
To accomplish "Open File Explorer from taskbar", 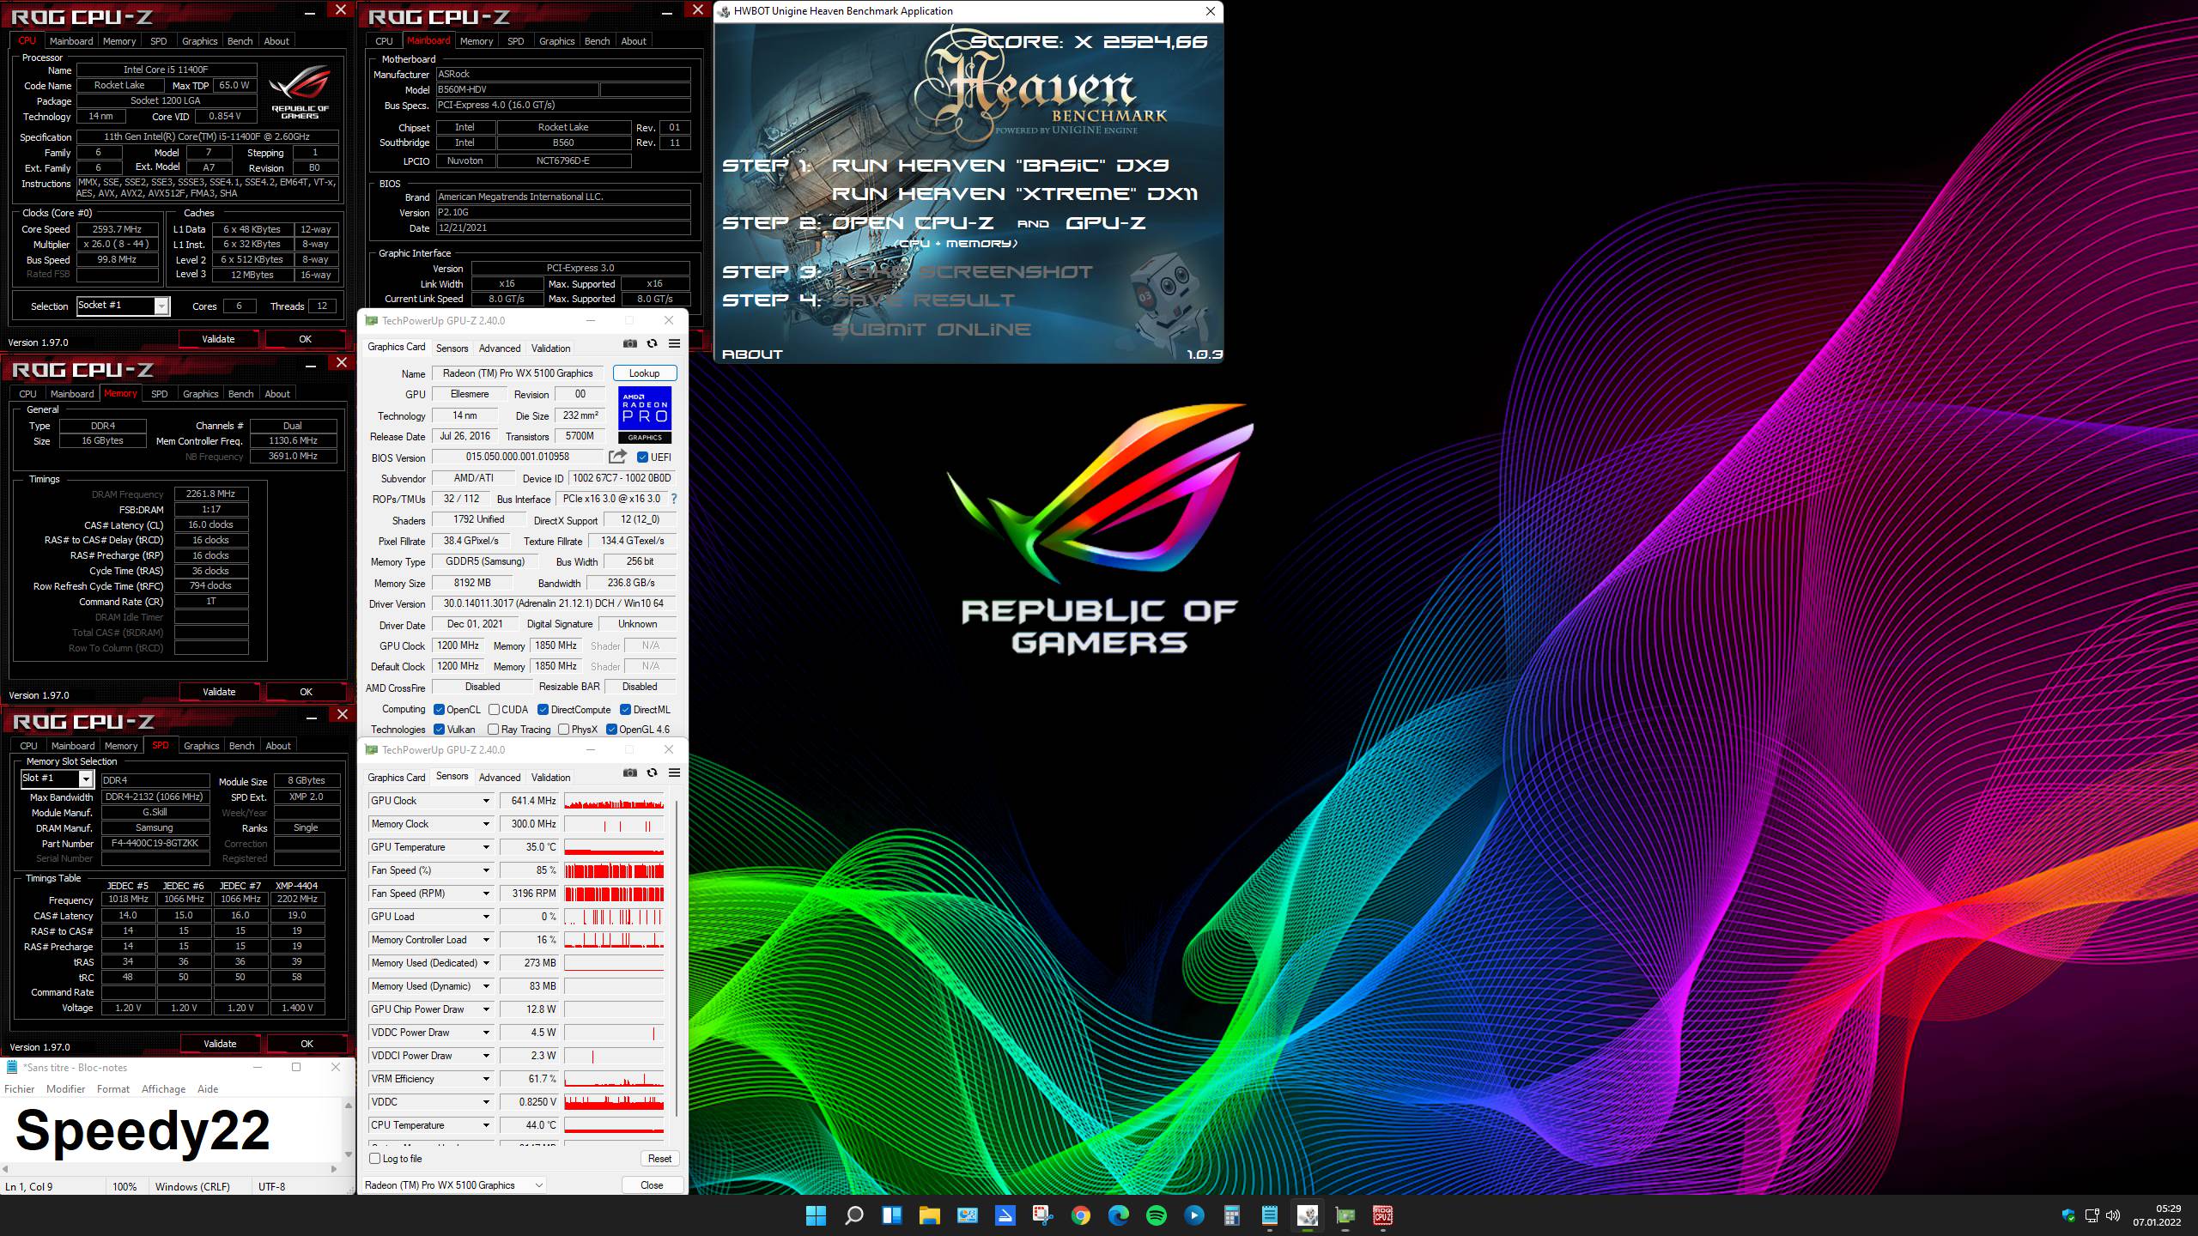I will [x=929, y=1215].
